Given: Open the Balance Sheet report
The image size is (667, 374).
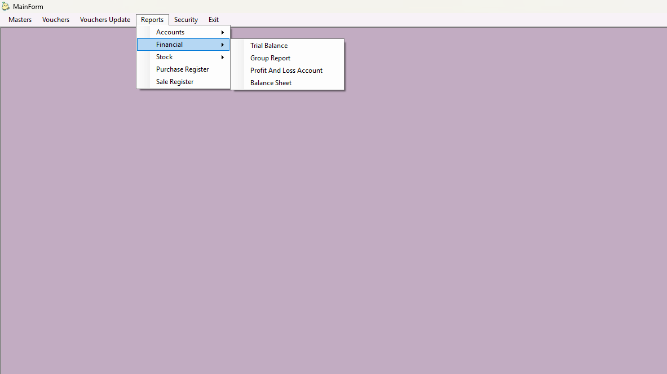Looking at the screenshot, I should pos(288,82).
